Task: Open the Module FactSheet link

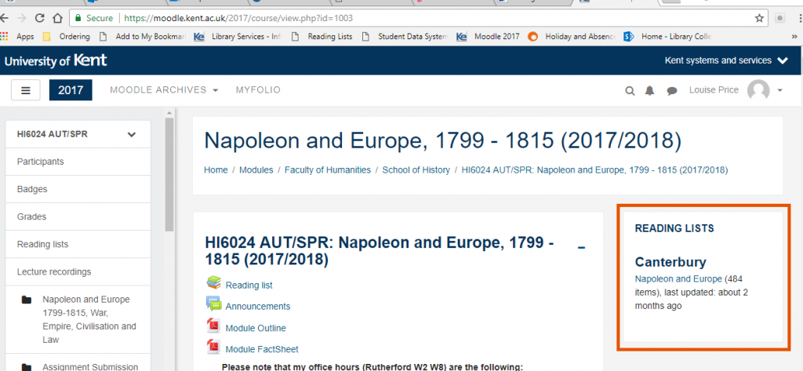Action: coord(262,349)
